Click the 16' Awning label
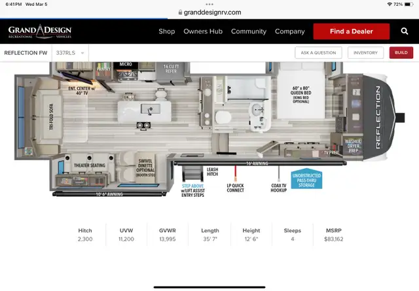 pyautogui.click(x=257, y=163)
